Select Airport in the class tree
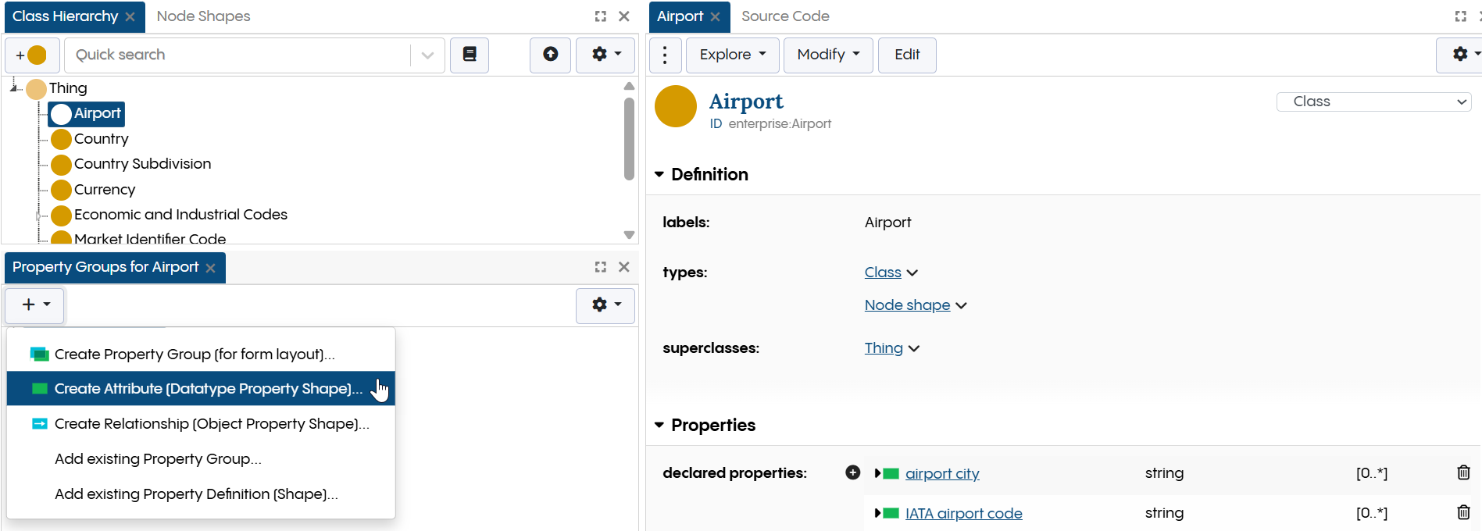The height and width of the screenshot is (531, 1482). (x=87, y=114)
